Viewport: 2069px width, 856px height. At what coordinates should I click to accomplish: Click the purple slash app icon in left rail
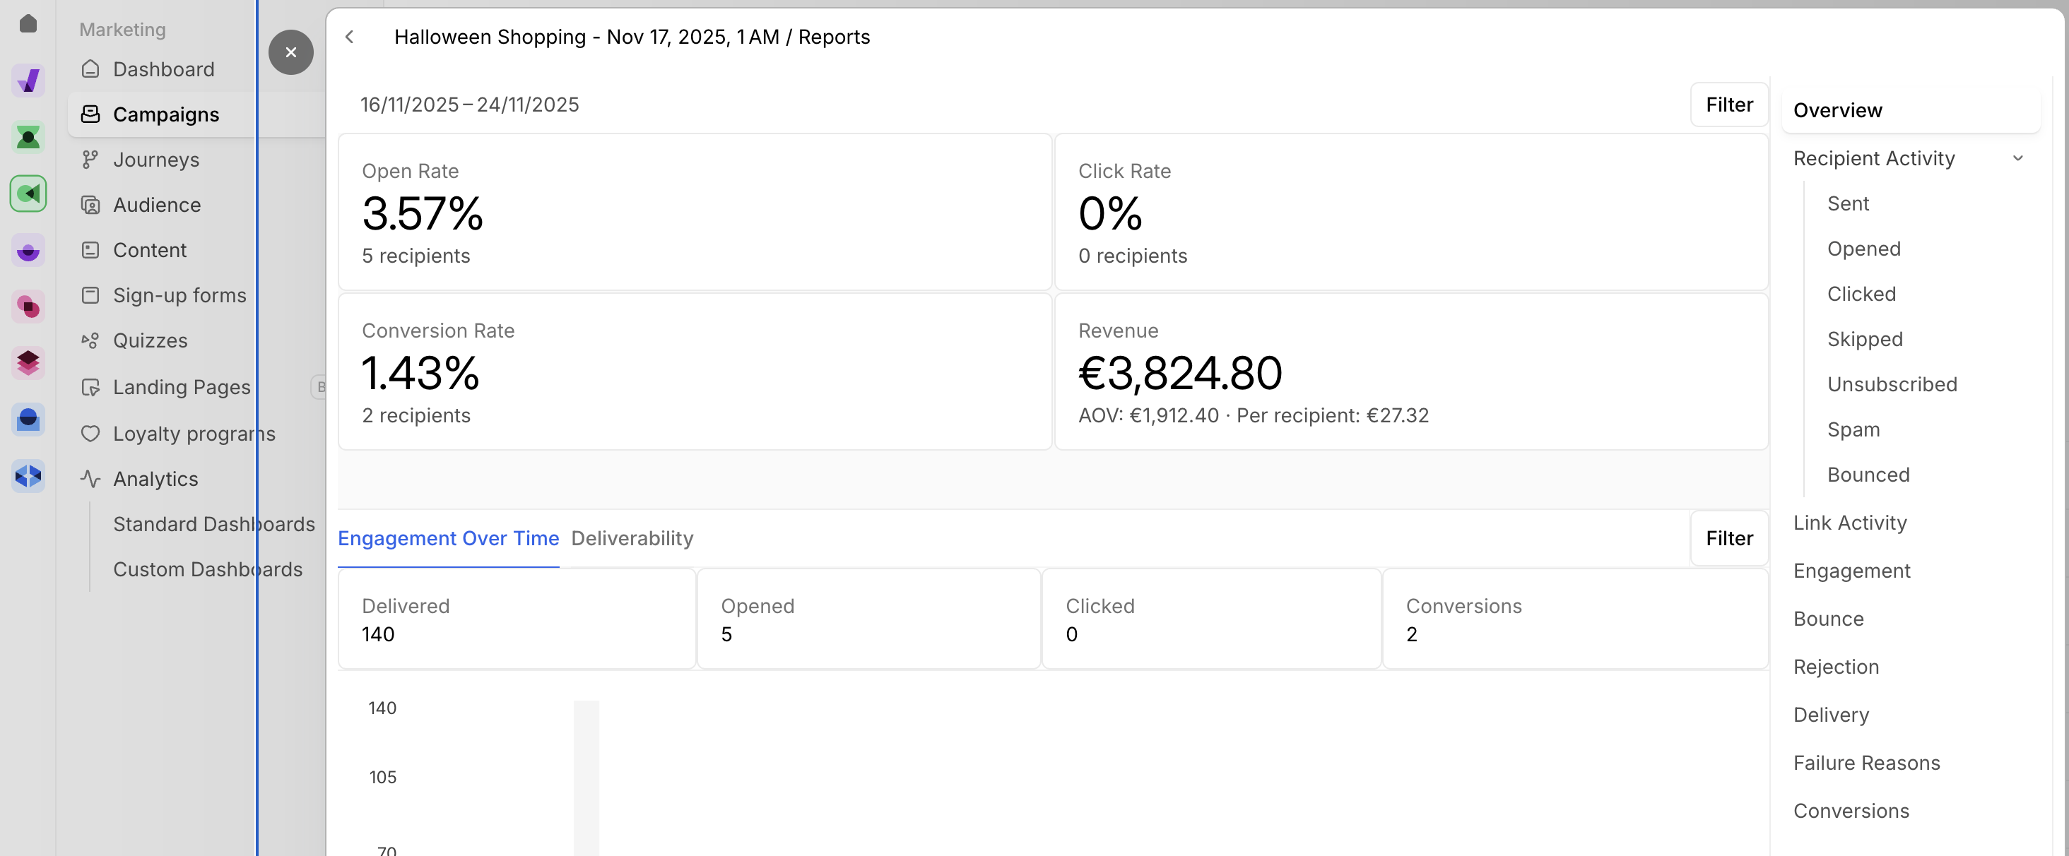point(28,81)
